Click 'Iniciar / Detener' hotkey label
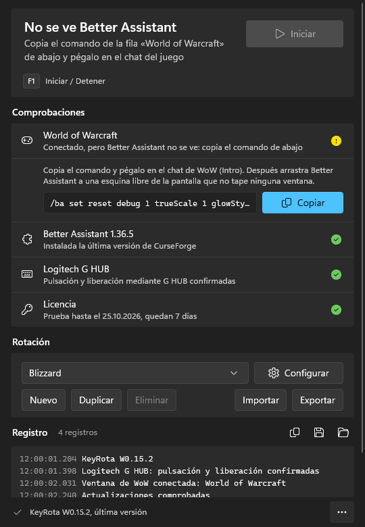 [75, 81]
